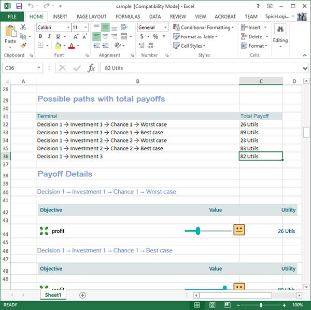Viewport: 311px width, 310px height.
Task: Select the Sheet1 worksheet tab
Action: (52, 295)
